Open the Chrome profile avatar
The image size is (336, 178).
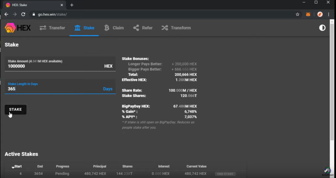320,14
